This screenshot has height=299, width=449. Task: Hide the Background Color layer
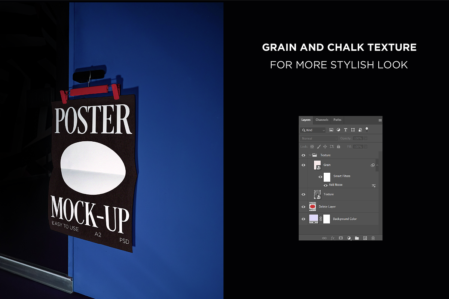click(303, 219)
